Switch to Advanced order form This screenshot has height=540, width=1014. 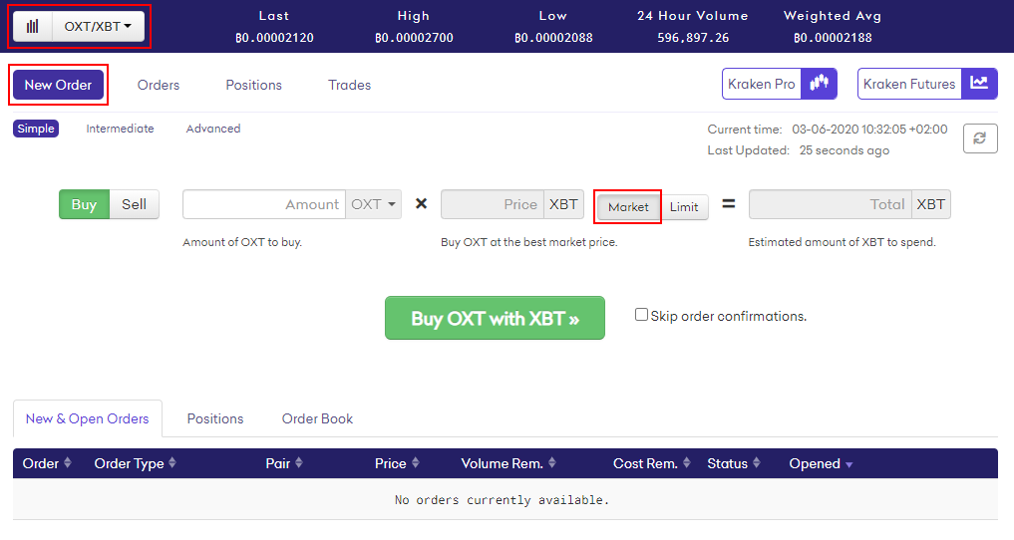pyautogui.click(x=212, y=129)
